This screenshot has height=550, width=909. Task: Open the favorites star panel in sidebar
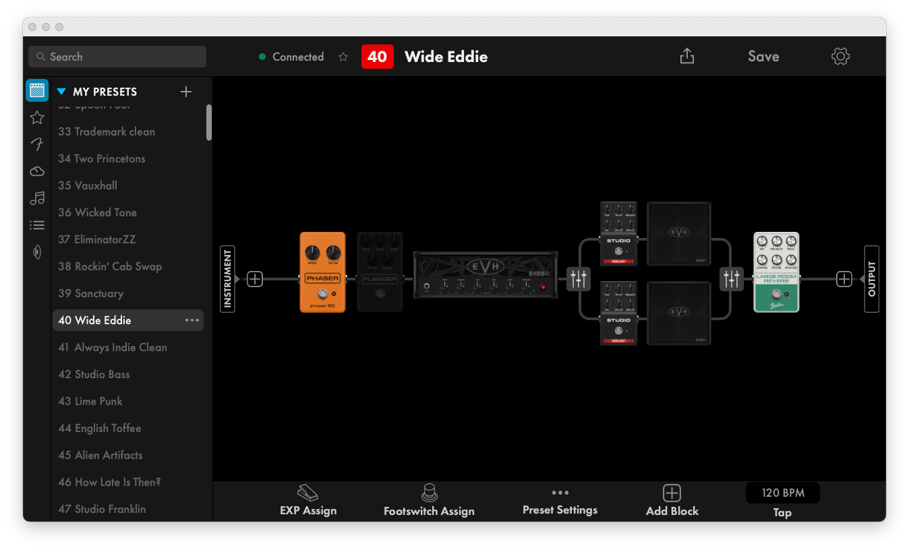click(36, 117)
